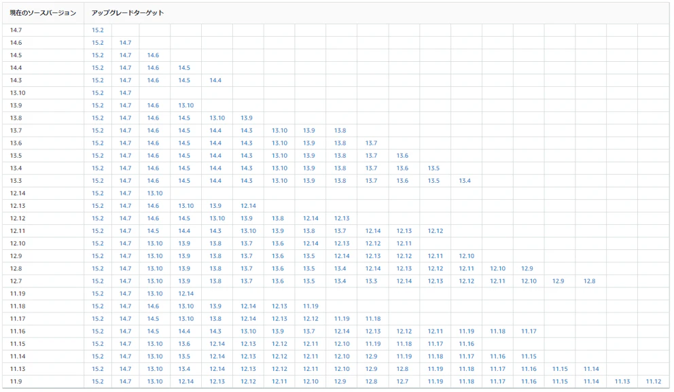Select upgrade target 14.6 for source 14.5
Viewport: 674px width, 392px height.
tap(153, 55)
